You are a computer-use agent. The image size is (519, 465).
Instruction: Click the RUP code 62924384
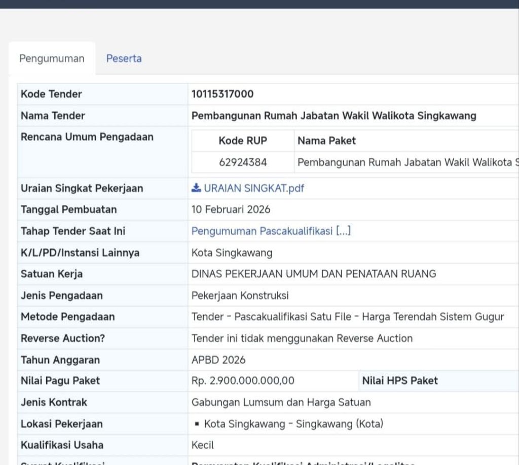pyautogui.click(x=243, y=162)
